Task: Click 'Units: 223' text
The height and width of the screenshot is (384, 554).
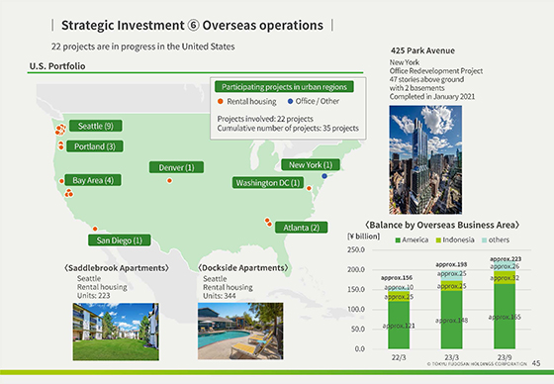Action: click(x=94, y=296)
